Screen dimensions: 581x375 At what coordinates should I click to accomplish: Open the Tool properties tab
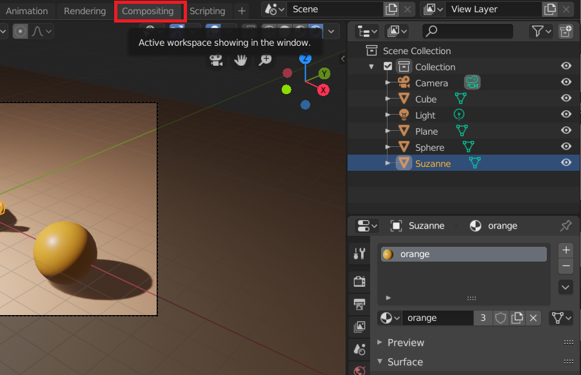click(x=359, y=254)
